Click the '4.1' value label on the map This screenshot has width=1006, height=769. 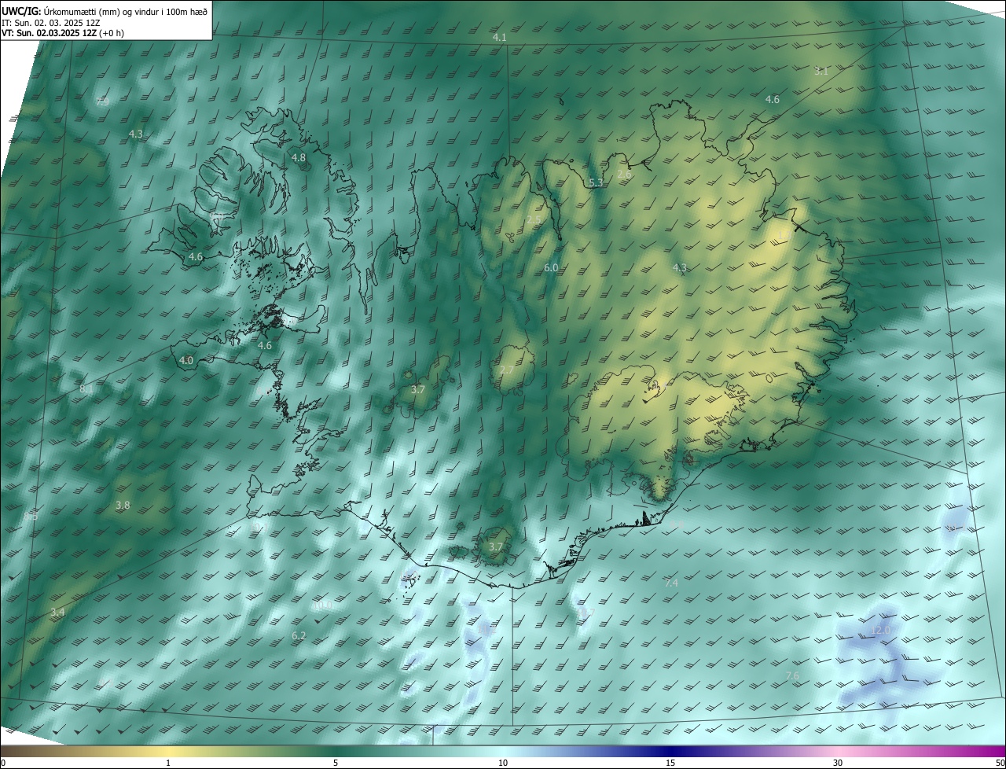[x=499, y=38]
